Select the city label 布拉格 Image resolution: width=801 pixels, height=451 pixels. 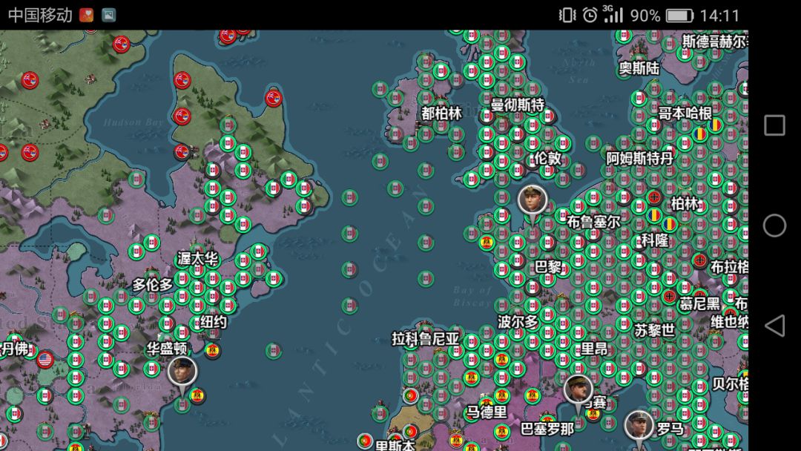(730, 266)
